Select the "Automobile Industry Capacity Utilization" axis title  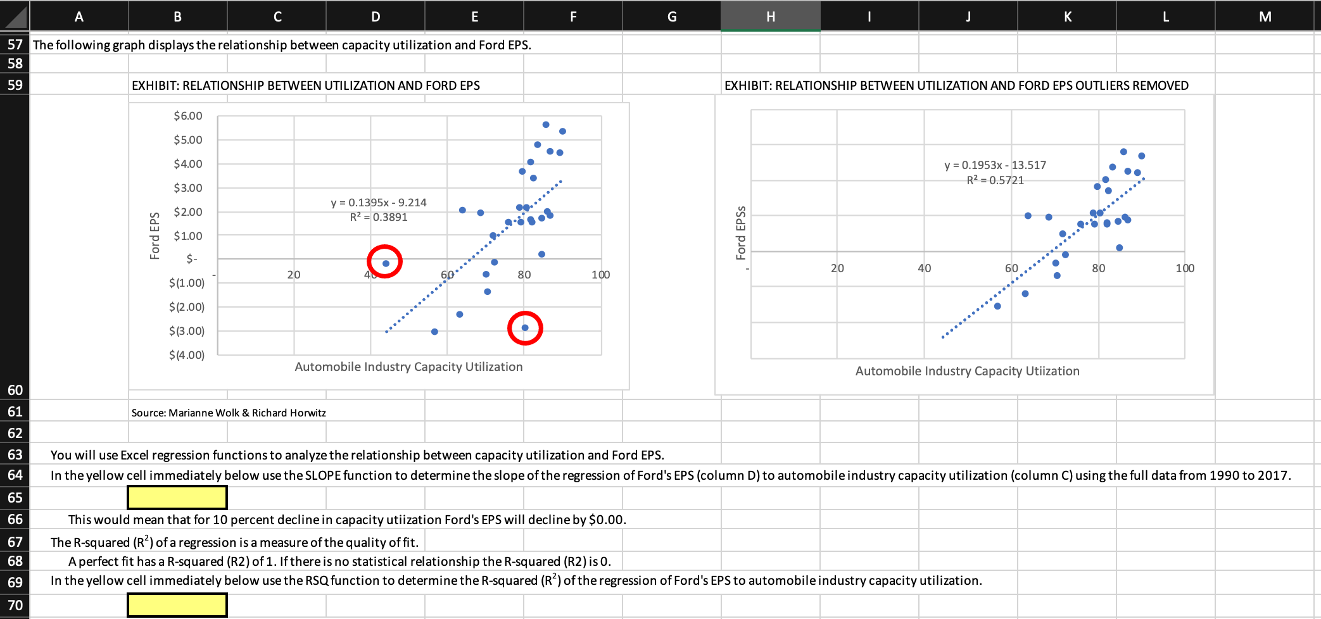click(408, 366)
